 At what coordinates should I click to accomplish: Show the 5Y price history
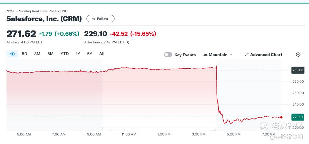click(x=90, y=54)
